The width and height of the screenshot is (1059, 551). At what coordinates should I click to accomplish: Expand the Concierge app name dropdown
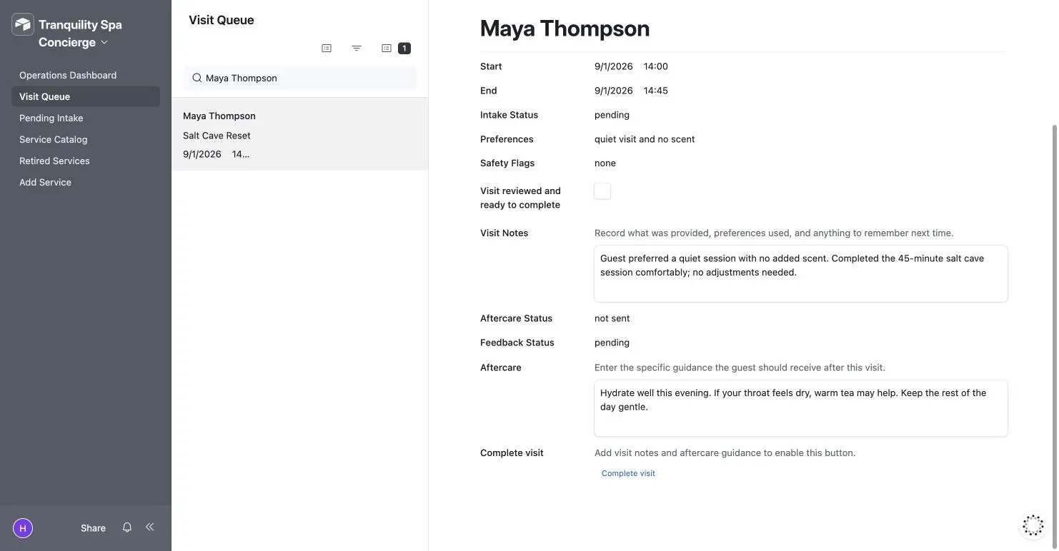click(73, 42)
